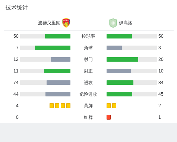The image size is (177, 142).
Task: Click 伊高洛's first yellow card icon
Action: tap(108, 105)
